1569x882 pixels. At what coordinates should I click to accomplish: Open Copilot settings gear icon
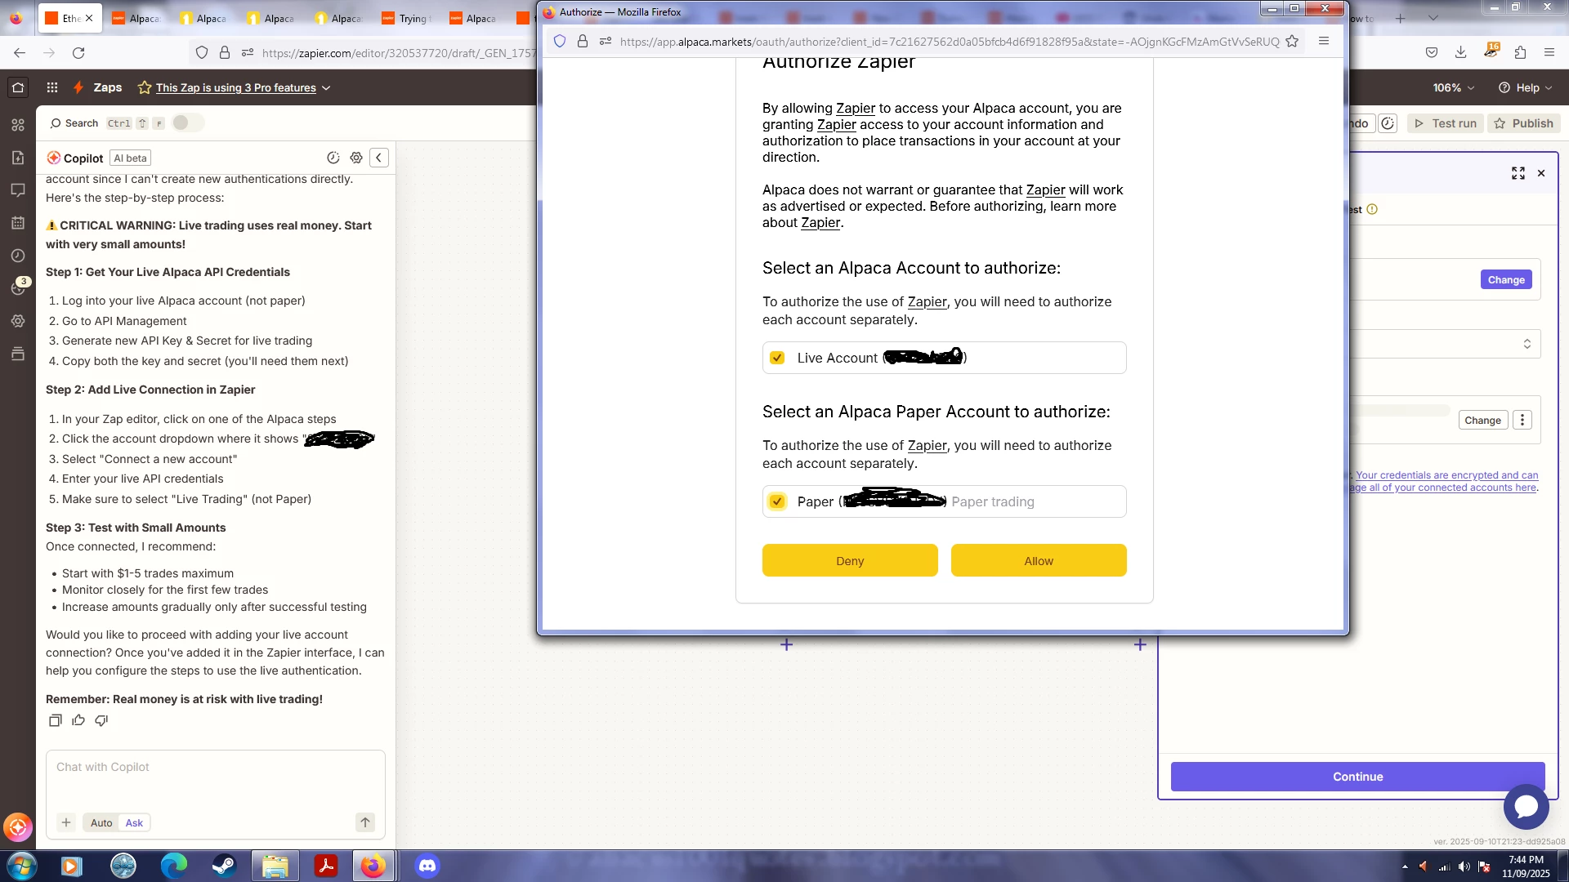click(x=356, y=158)
